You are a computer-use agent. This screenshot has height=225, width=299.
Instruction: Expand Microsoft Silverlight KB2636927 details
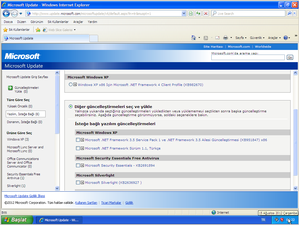pos(82,183)
